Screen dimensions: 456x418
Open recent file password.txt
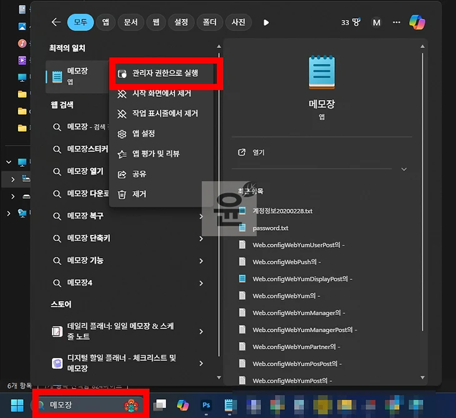(x=270, y=228)
